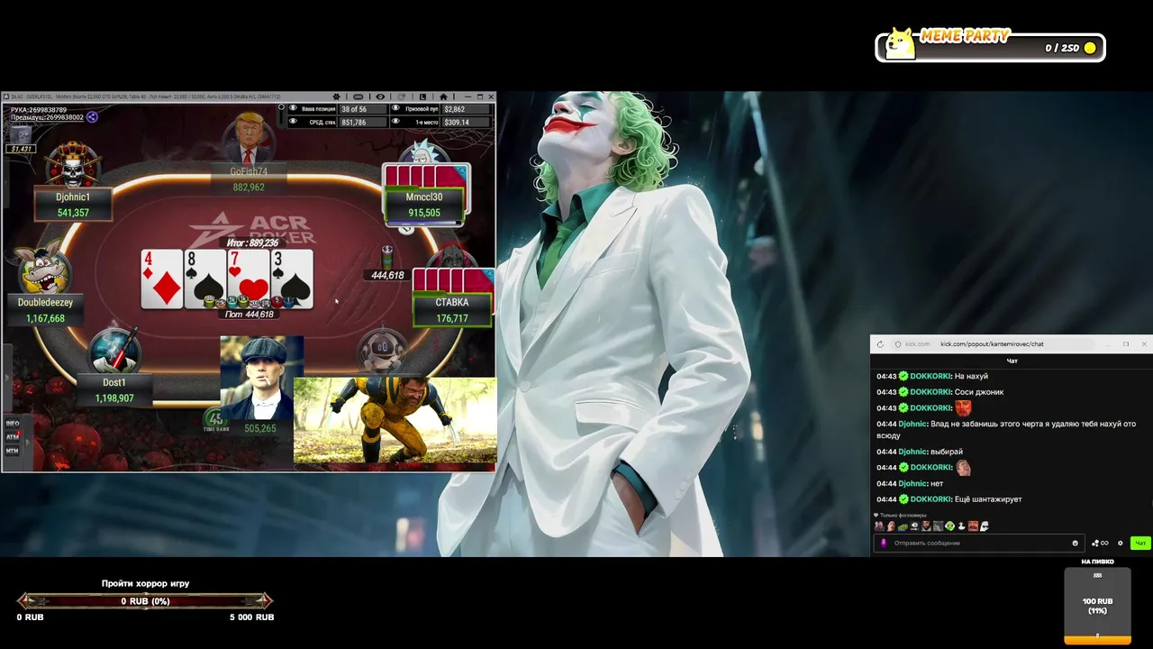Viewport: 1153px width, 649px height.
Task: Click the purple icon left of chat input
Action: tap(884, 543)
